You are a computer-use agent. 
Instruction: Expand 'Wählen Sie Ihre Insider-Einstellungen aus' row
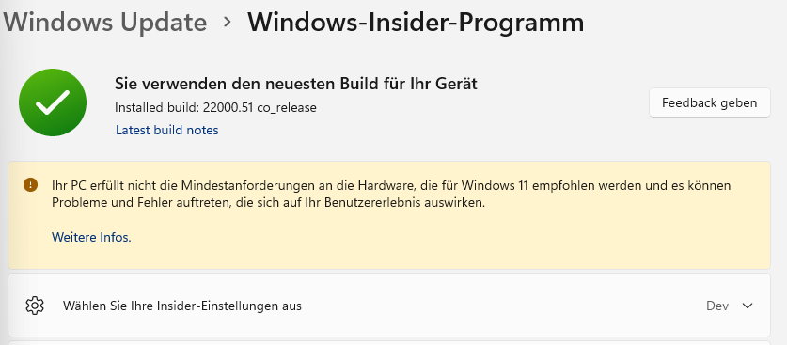tap(389, 306)
